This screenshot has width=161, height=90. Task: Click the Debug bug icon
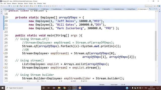(x=14, y=6)
